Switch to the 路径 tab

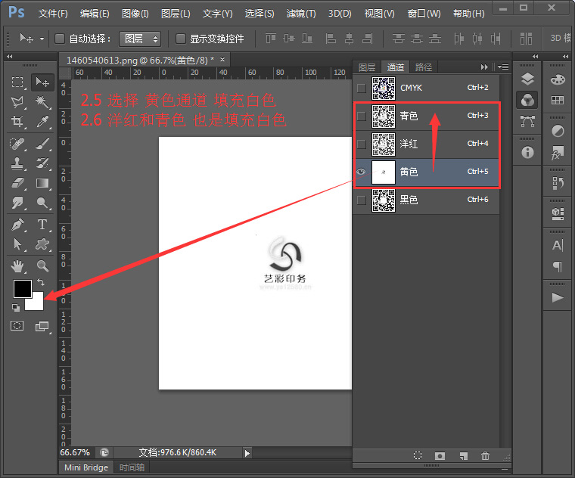click(424, 67)
